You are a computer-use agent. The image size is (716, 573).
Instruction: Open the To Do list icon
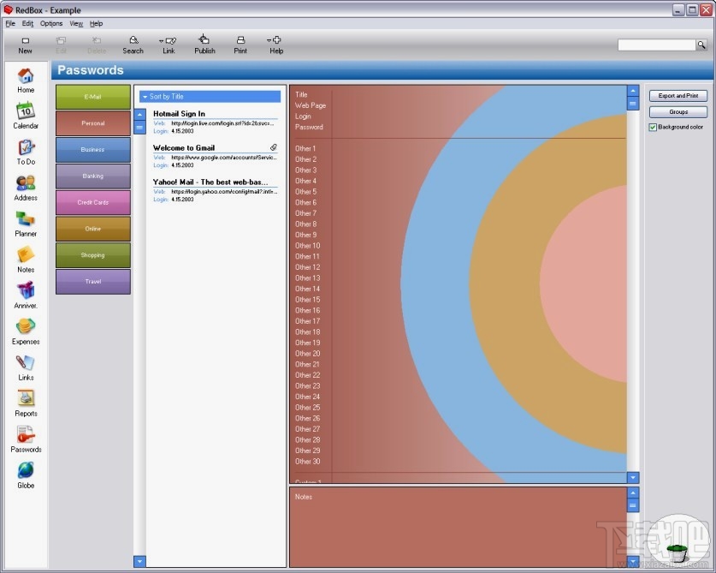pos(26,147)
